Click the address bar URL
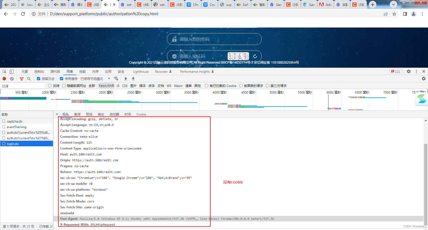This screenshot has height=230, width=428. 104,14
